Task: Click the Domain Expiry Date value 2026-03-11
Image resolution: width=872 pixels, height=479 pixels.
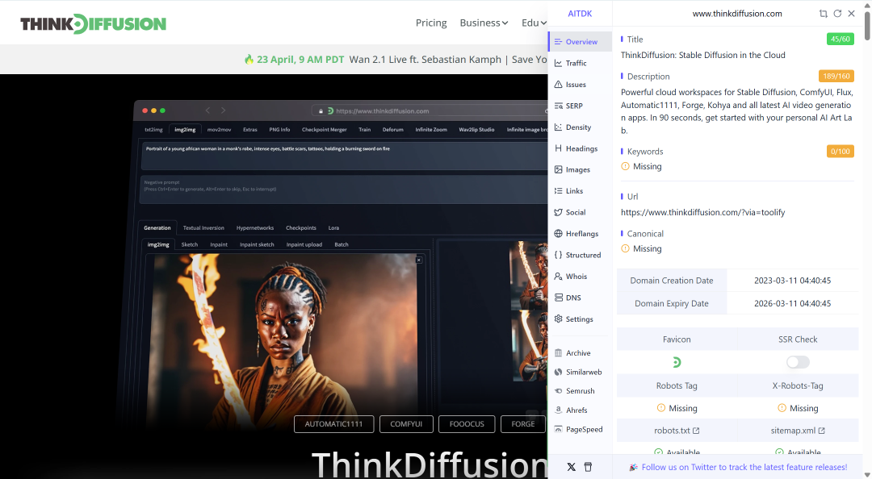Action: (x=793, y=303)
